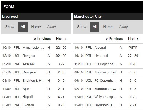Select Liverpool's All filter tab
The image size is (143, 112).
point(23,27)
